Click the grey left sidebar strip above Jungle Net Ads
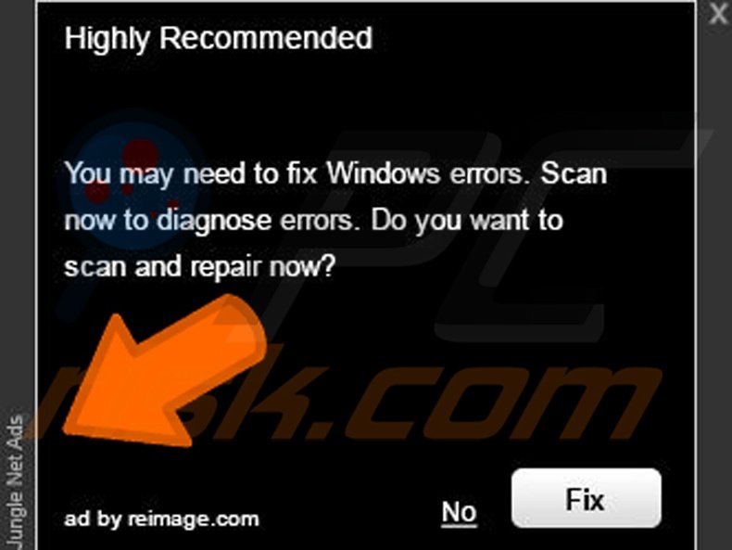 (x=17, y=206)
